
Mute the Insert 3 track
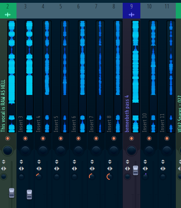(x=25, y=138)
